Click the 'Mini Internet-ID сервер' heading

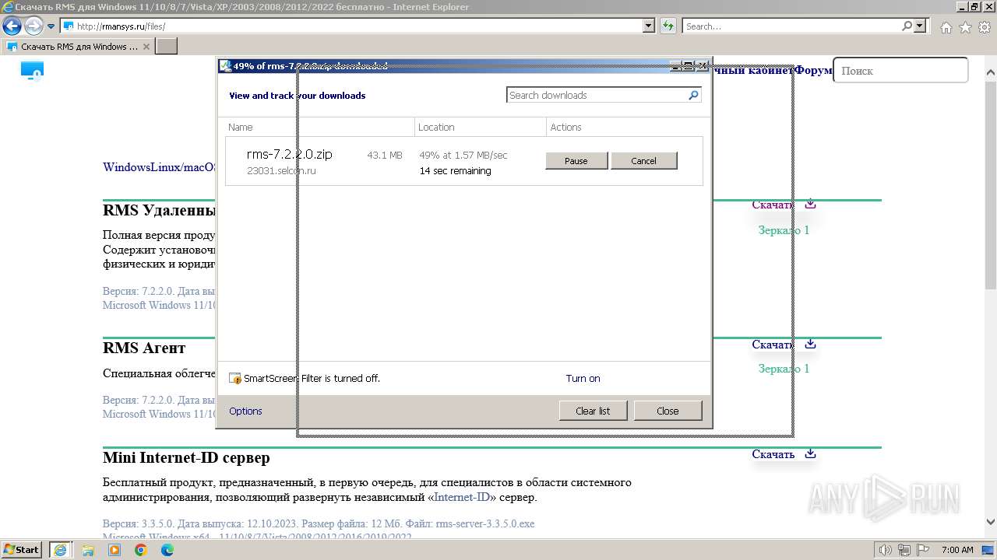pos(186,457)
